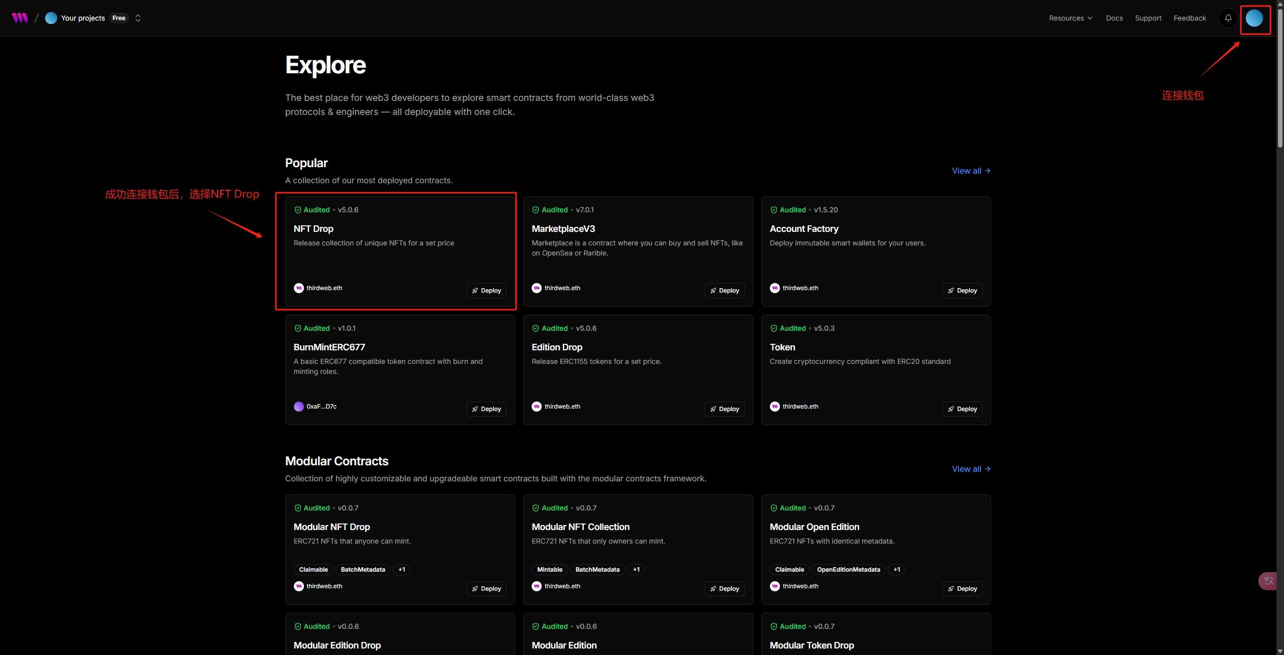The height and width of the screenshot is (655, 1284).
Task: Click the Audited shield on MarketplaceV3
Action: click(535, 210)
